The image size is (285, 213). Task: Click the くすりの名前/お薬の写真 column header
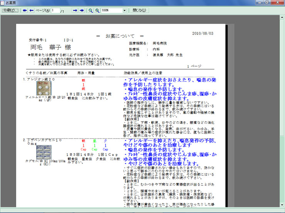click(x=47, y=73)
